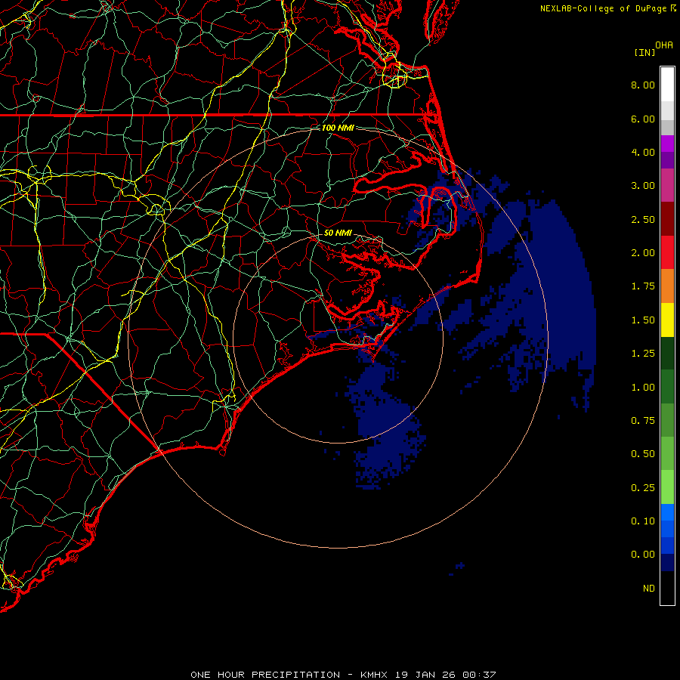Click the yellow swatch near 1.50
The height and width of the screenshot is (680, 680).
(x=667, y=320)
